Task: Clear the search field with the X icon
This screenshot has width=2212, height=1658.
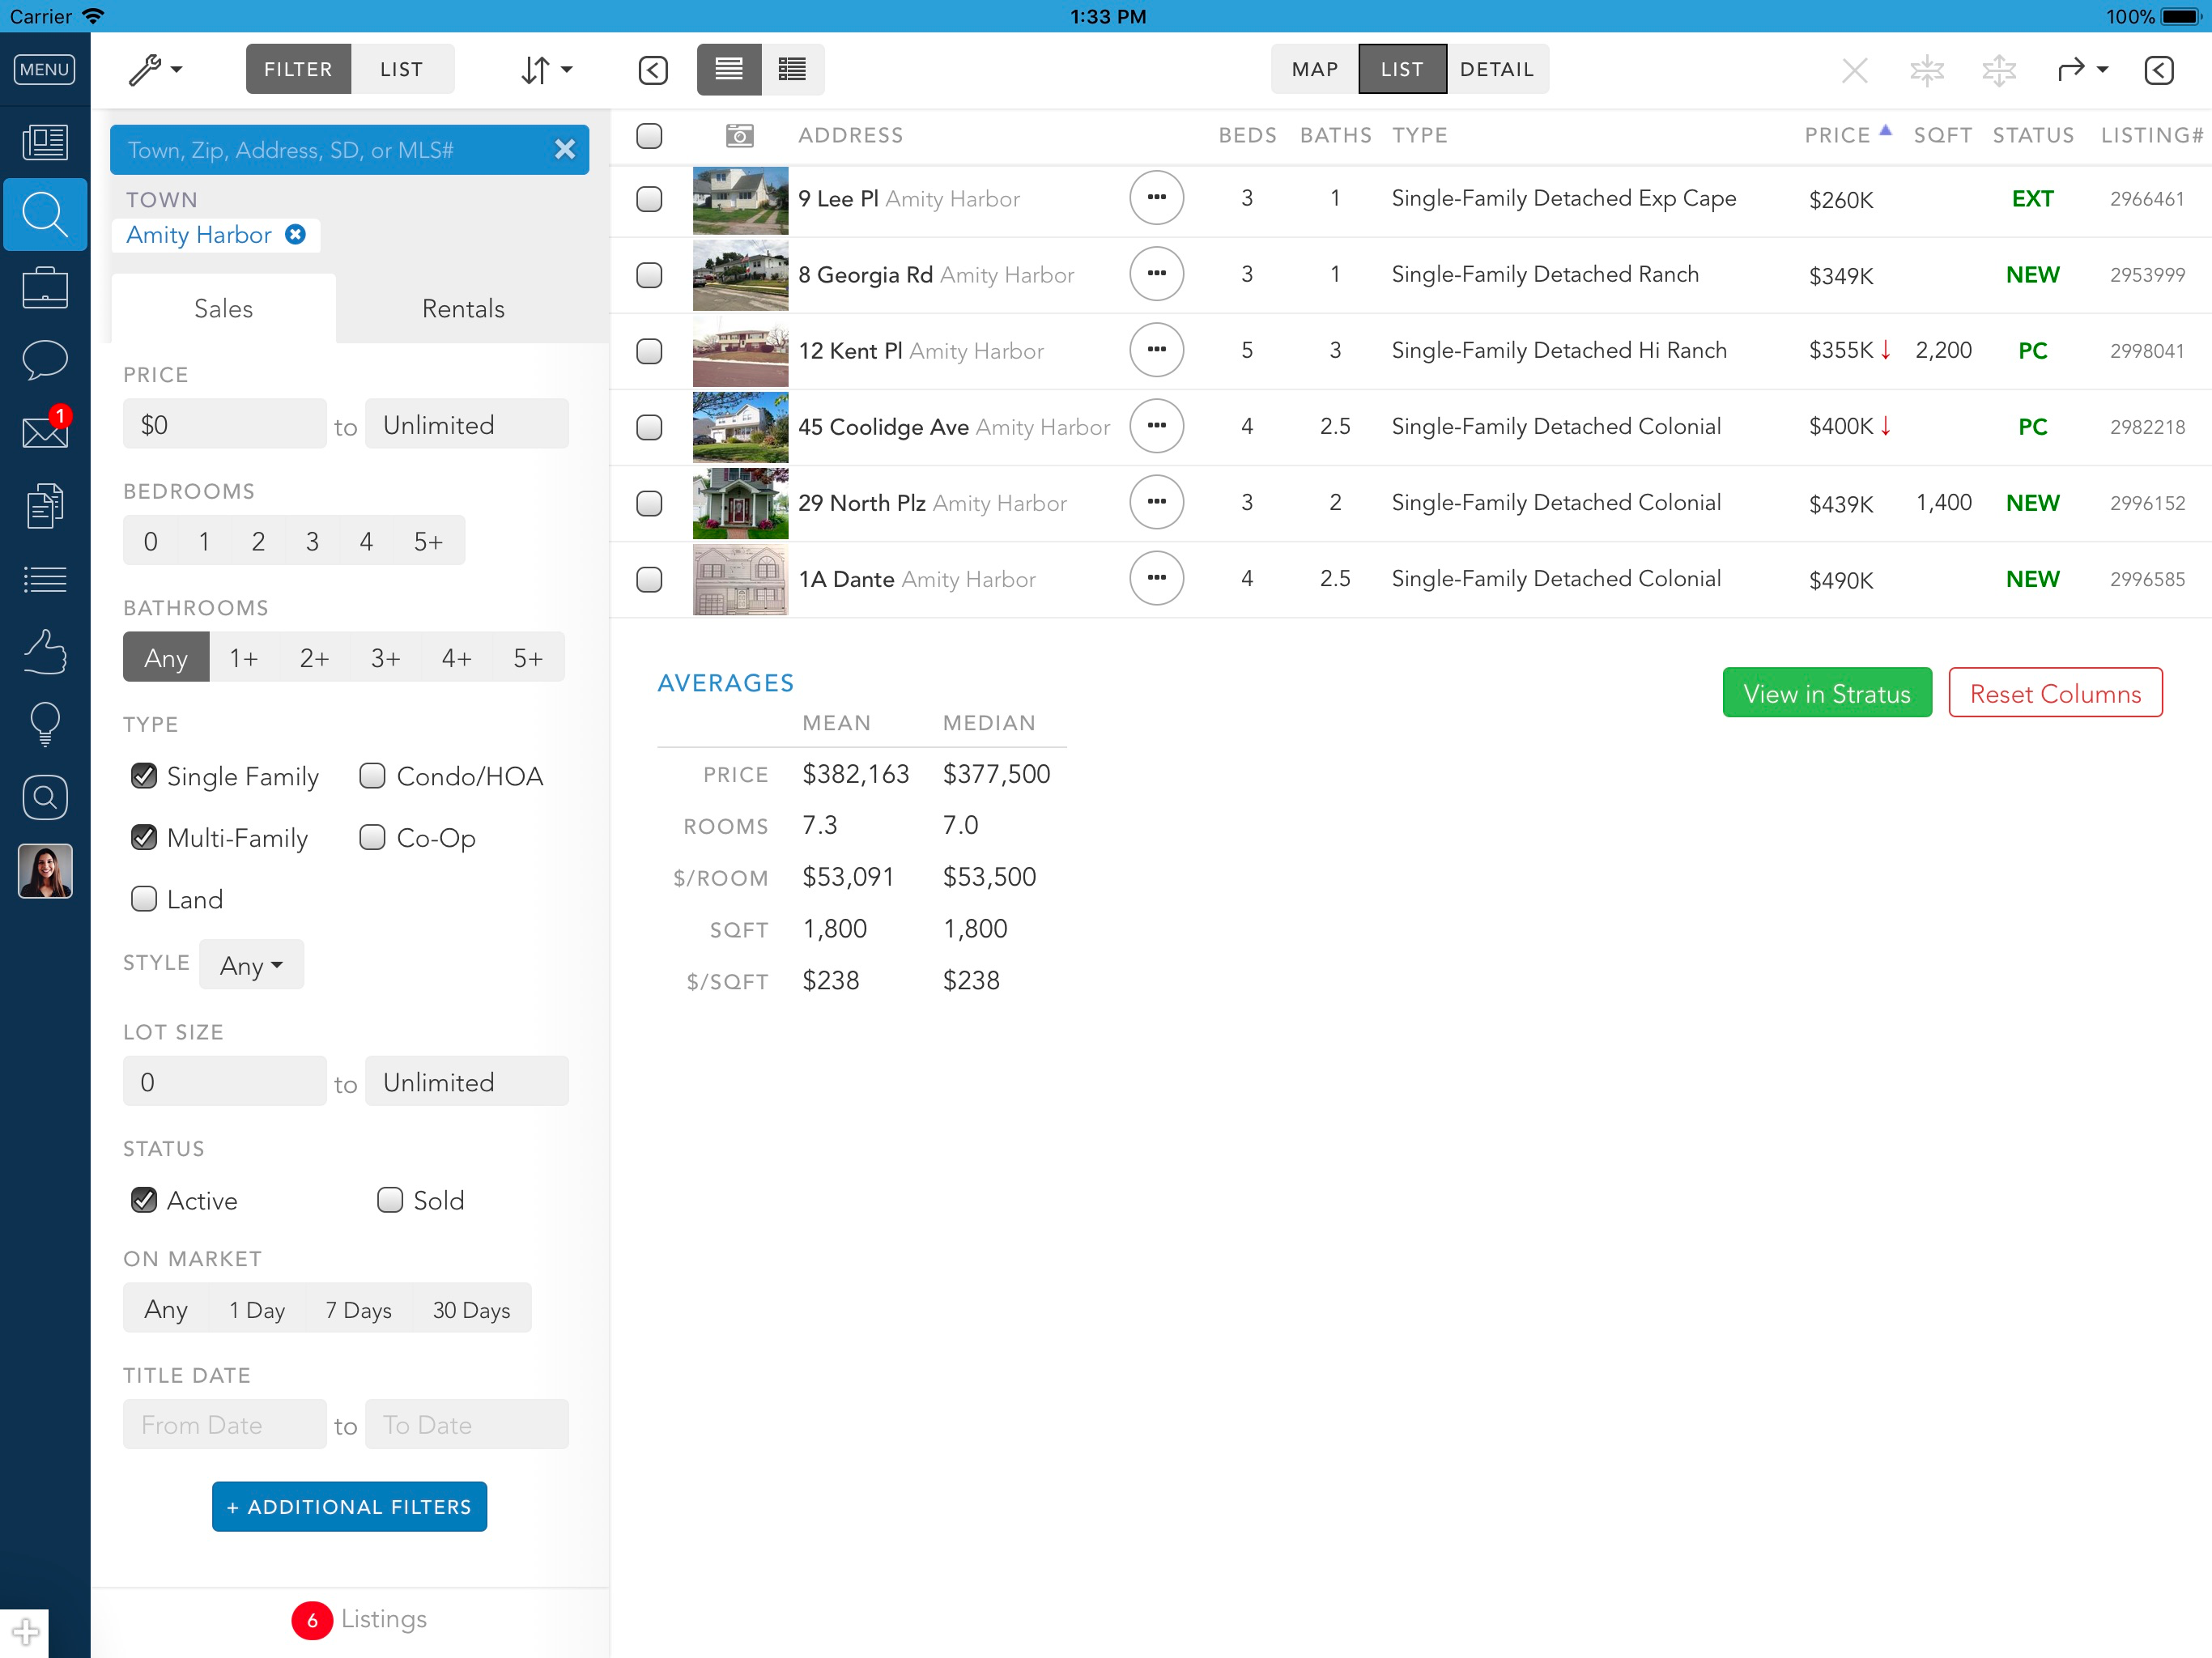Action: [565, 149]
